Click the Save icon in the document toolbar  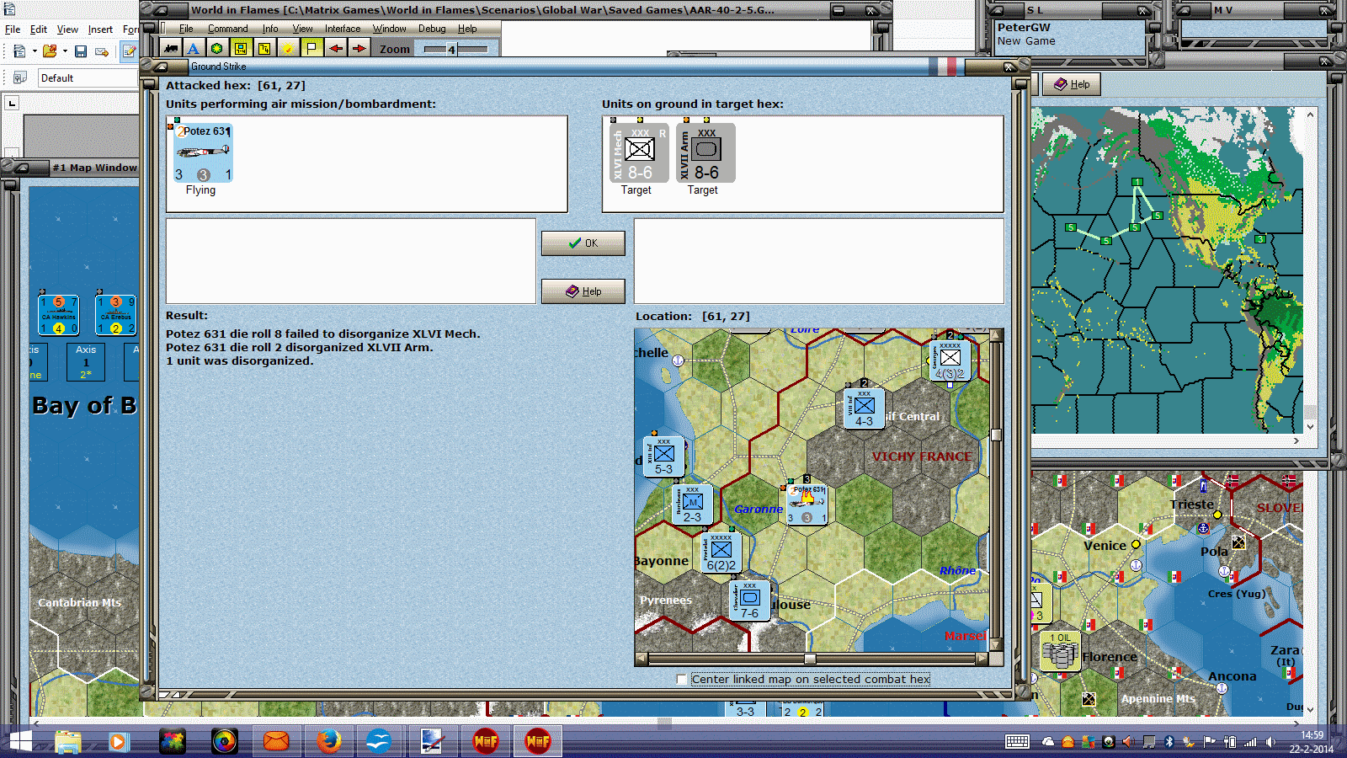click(81, 51)
